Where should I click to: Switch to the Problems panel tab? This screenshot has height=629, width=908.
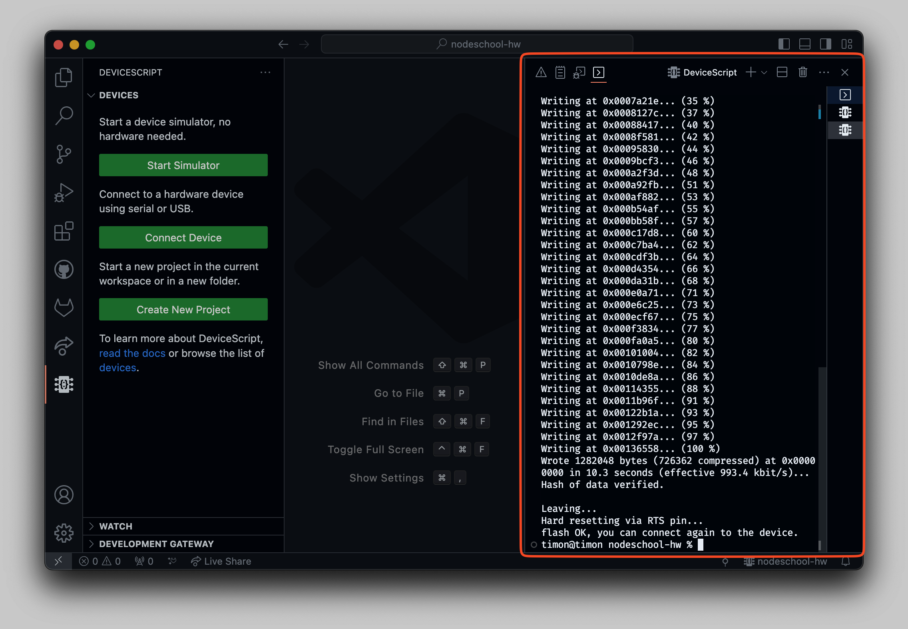pos(541,72)
